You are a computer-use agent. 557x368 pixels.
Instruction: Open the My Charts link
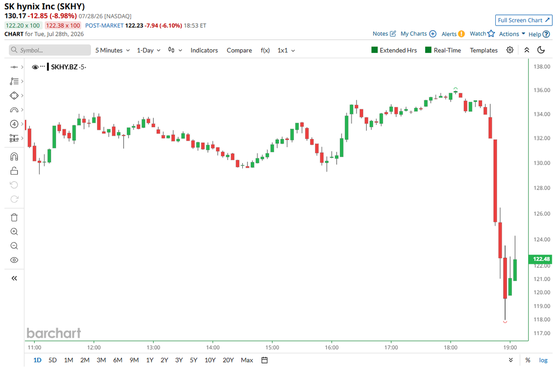tap(414, 33)
